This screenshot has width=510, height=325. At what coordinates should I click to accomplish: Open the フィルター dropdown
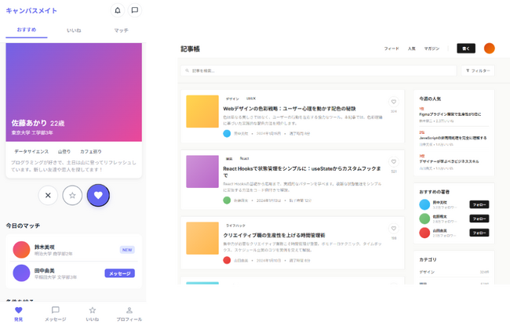477,70
